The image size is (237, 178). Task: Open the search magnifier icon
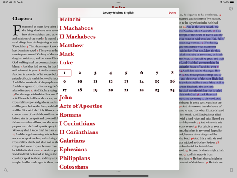click(6, 170)
